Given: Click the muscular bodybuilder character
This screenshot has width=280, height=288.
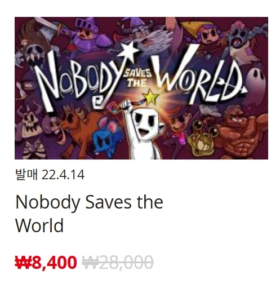Looking at the screenshot, I should [x=242, y=131].
